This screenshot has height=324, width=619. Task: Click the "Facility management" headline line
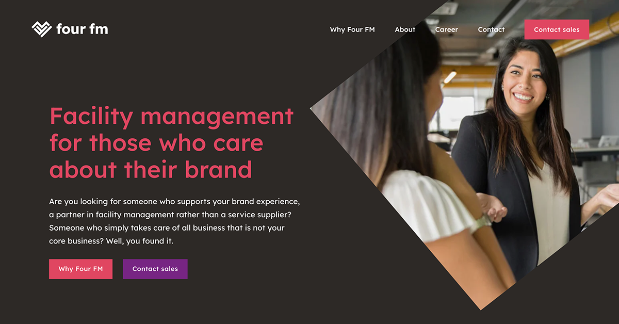pos(171,117)
